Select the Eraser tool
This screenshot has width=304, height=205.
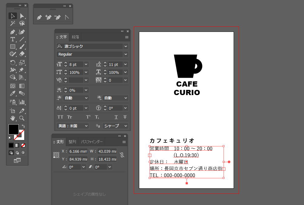(22, 54)
